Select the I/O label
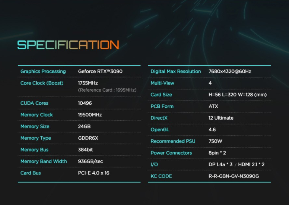289x205 pixels. 154,164
